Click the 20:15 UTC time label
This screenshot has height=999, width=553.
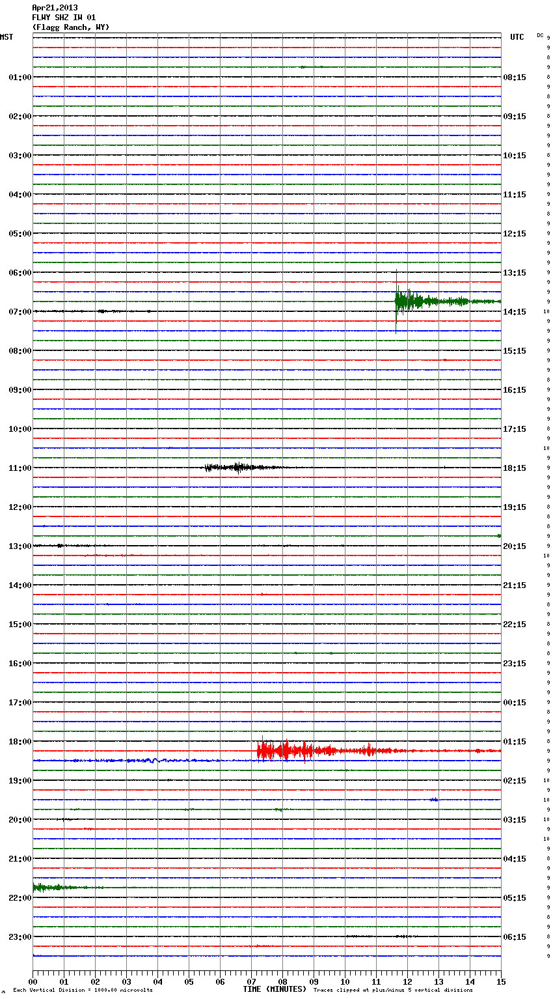click(x=515, y=546)
